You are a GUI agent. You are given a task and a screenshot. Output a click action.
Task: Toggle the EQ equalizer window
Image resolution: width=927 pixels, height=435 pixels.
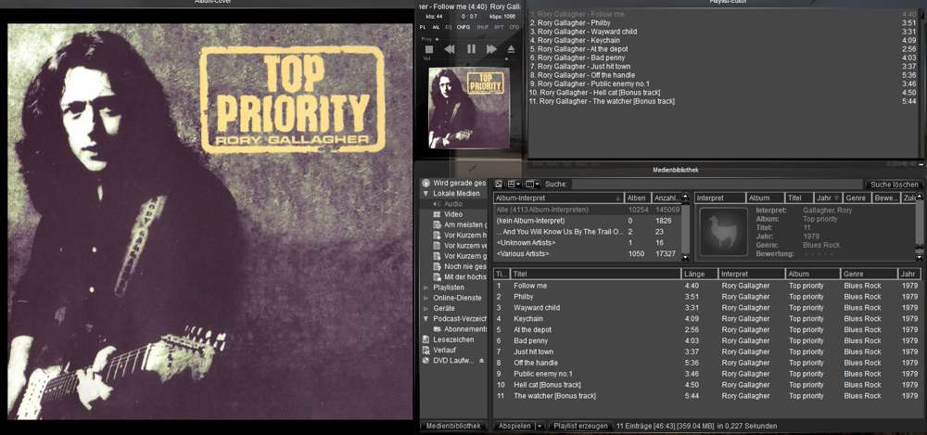tap(449, 28)
